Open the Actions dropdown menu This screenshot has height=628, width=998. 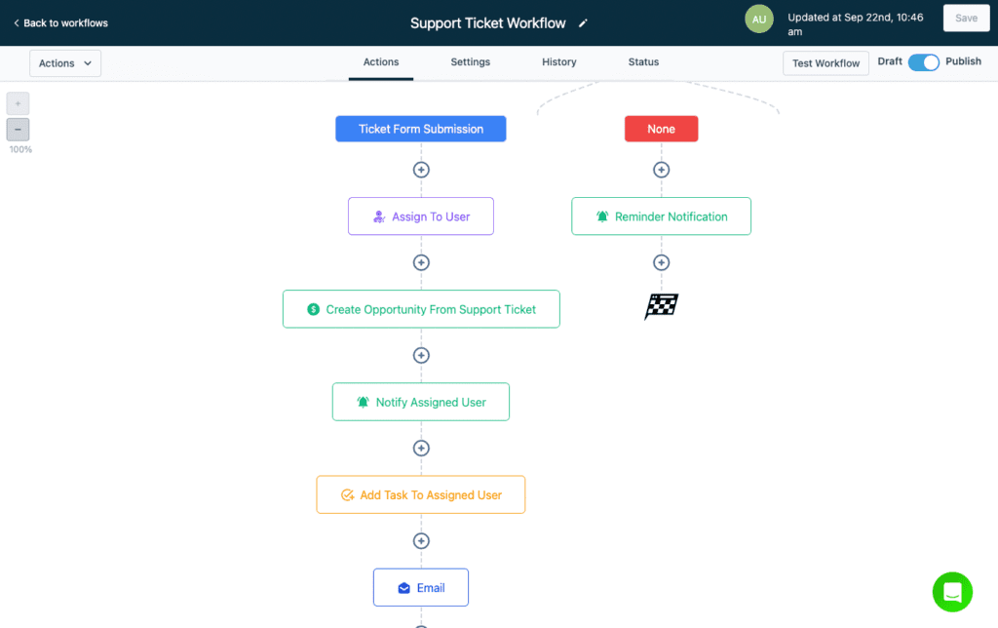[64, 62]
